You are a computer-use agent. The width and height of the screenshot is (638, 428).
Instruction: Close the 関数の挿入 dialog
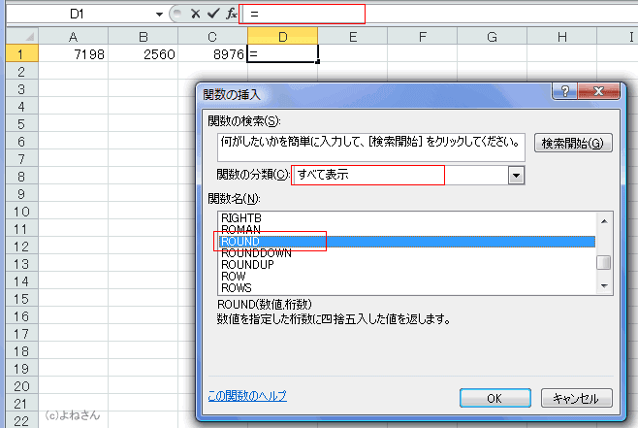pos(598,91)
